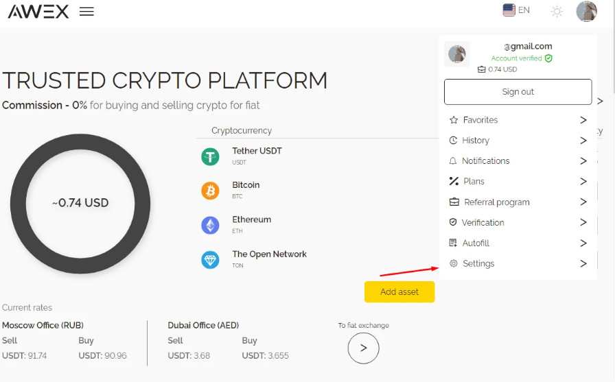Expand the Verification menu chevron
Image resolution: width=615 pixels, height=382 pixels.
click(583, 222)
